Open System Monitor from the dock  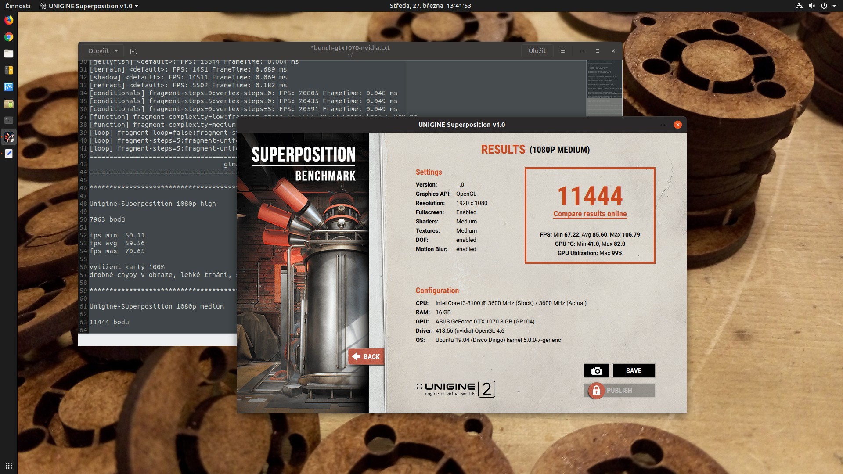click(9, 87)
